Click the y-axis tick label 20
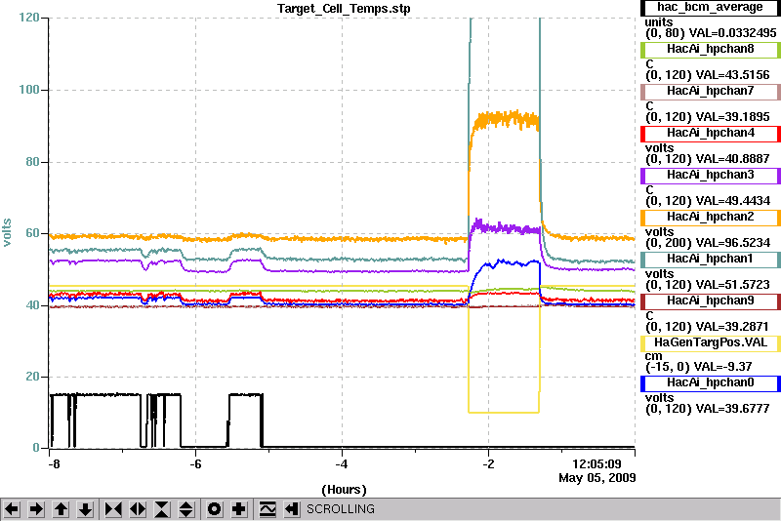This screenshot has height=521, width=781. pos(33,377)
